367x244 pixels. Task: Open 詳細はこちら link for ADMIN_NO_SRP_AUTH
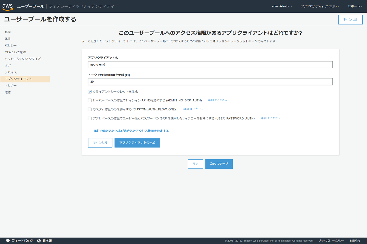[x=217, y=100]
